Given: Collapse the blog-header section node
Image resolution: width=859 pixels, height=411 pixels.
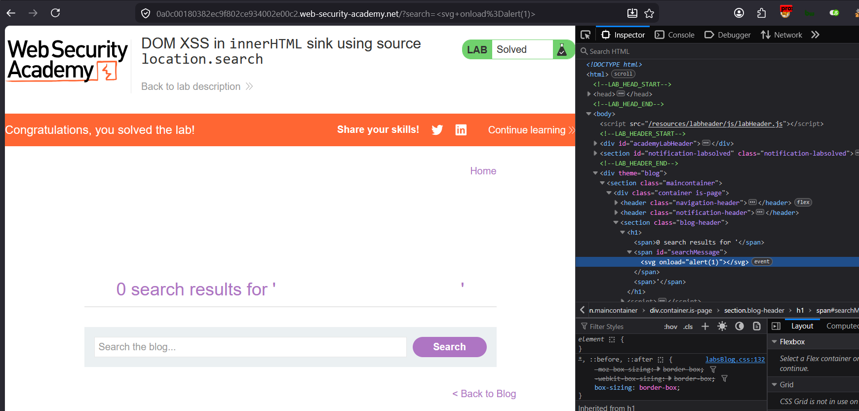Looking at the screenshot, I should click(616, 222).
